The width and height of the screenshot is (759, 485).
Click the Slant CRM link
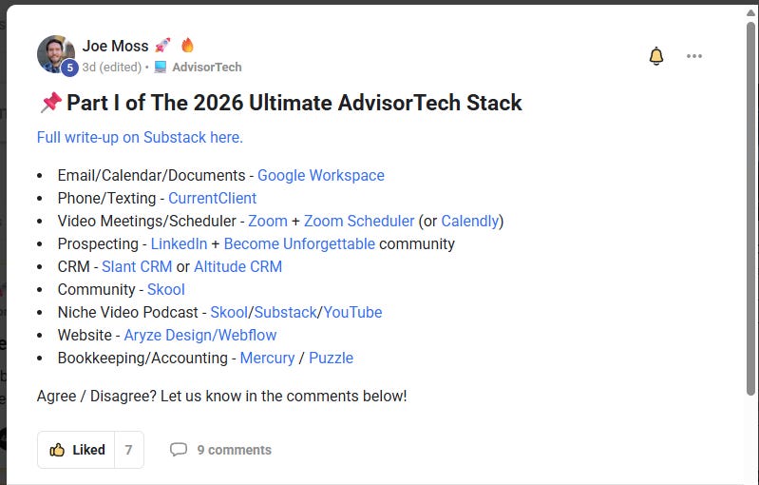[x=137, y=266]
